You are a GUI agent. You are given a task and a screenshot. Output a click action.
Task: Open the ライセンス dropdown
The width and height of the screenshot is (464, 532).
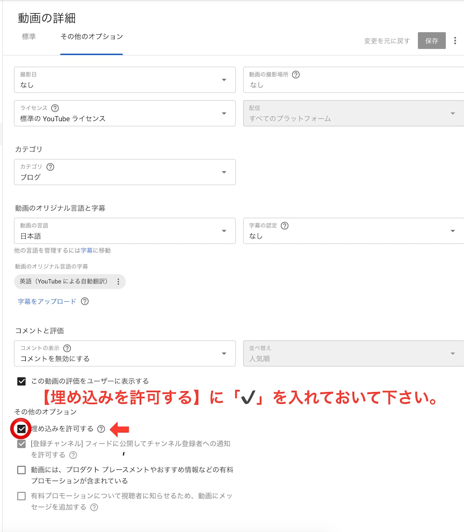click(125, 113)
